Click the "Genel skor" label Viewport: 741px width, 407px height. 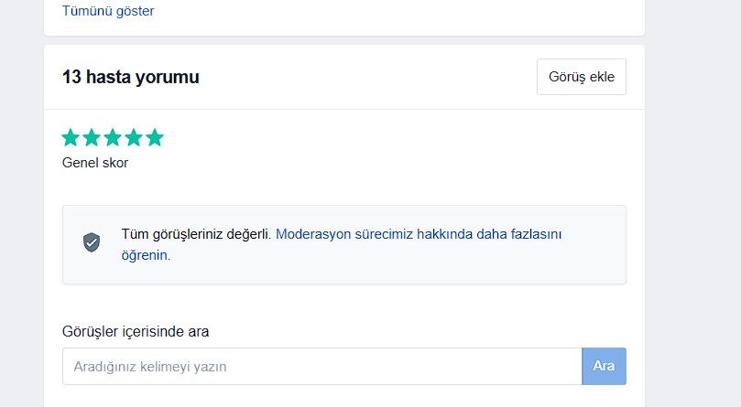[x=95, y=164]
